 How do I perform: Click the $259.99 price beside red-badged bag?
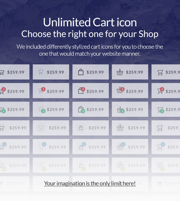(x=95, y=91)
